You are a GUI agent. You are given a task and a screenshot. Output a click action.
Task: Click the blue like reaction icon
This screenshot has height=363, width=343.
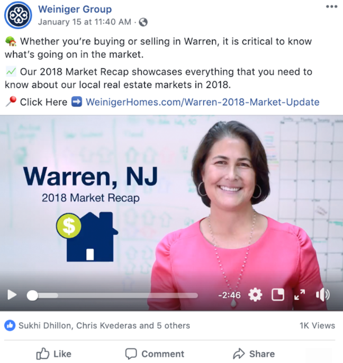(x=10, y=325)
